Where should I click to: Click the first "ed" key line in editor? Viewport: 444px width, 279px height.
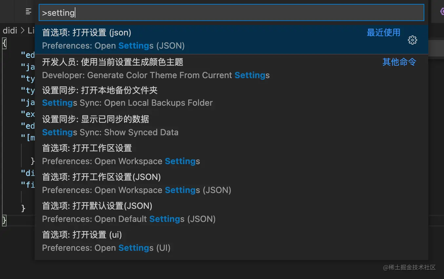click(x=28, y=55)
